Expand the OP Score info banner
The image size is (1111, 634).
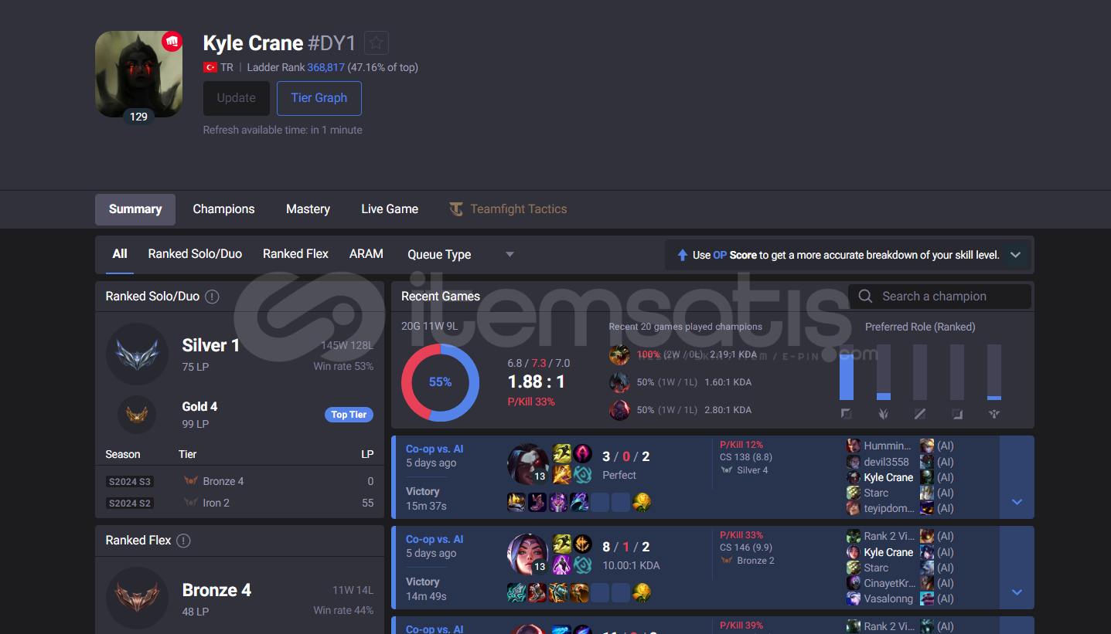[1015, 255]
